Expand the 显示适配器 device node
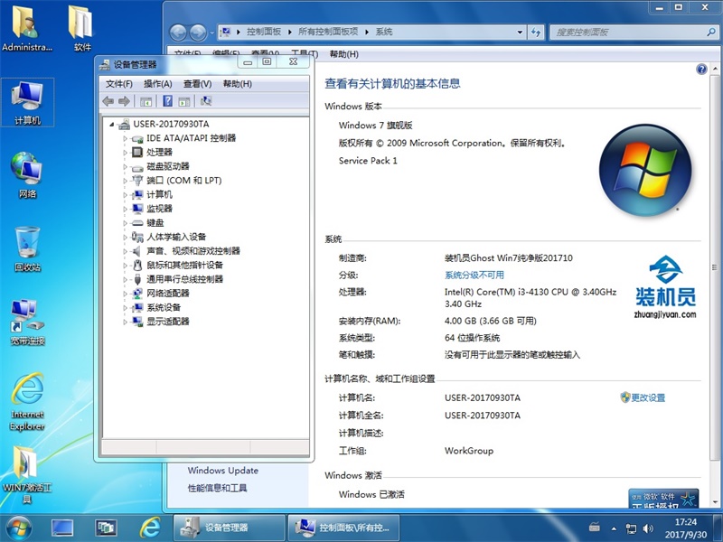This screenshot has width=723, height=542. pos(126,322)
